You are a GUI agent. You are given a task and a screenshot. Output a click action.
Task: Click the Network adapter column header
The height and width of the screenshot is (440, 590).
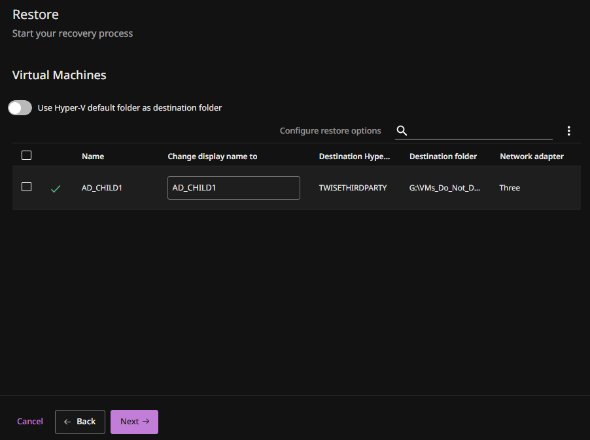pos(531,156)
